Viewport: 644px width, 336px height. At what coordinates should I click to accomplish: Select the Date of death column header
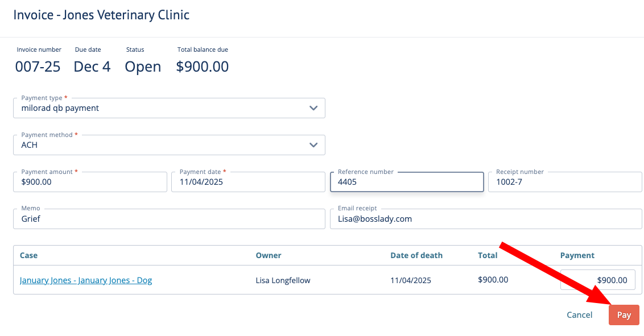(x=416, y=255)
